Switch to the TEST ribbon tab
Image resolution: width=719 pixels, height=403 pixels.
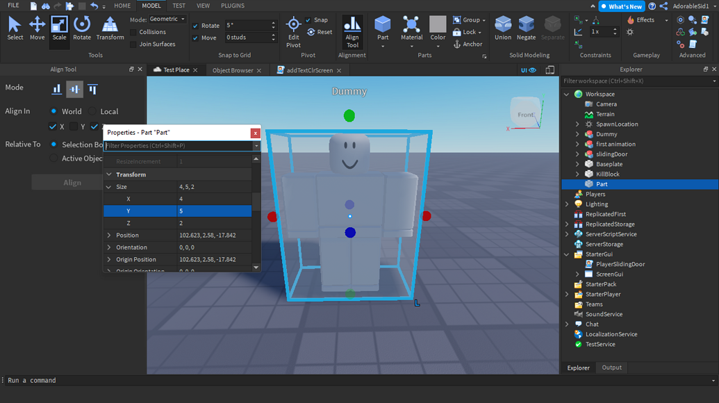click(x=179, y=6)
